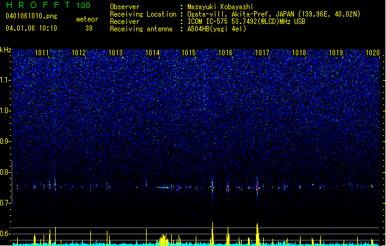The height and width of the screenshot is (246, 386).
Task: Click the 1016 time marker label
Action: click(225, 52)
